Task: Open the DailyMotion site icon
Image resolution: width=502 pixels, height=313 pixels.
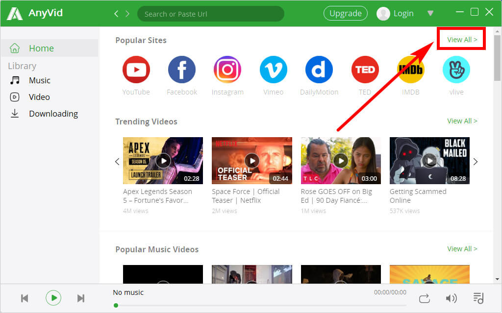Action: pyautogui.click(x=319, y=70)
